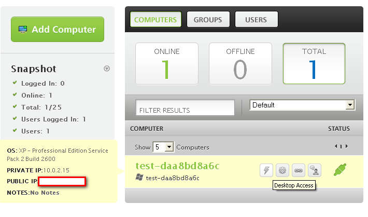This screenshot has width=368, height=217.
Task: Select the OFFLINE count box
Action: point(240,63)
